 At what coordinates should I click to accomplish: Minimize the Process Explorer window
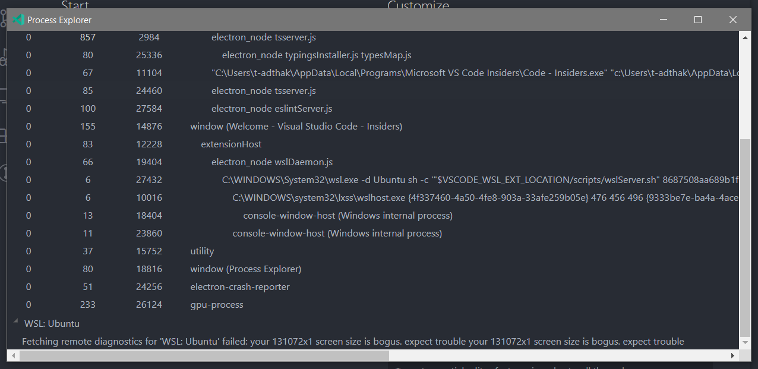point(664,20)
